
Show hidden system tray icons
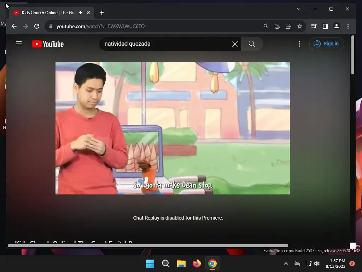point(286,263)
